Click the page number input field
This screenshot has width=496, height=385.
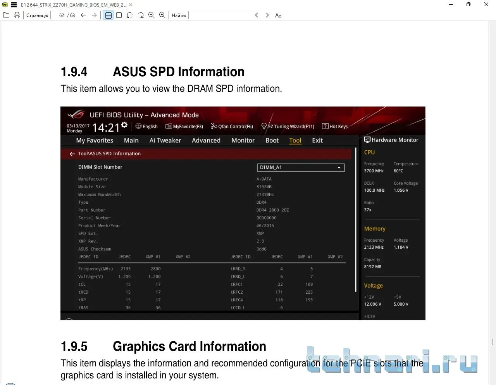[x=58, y=15]
